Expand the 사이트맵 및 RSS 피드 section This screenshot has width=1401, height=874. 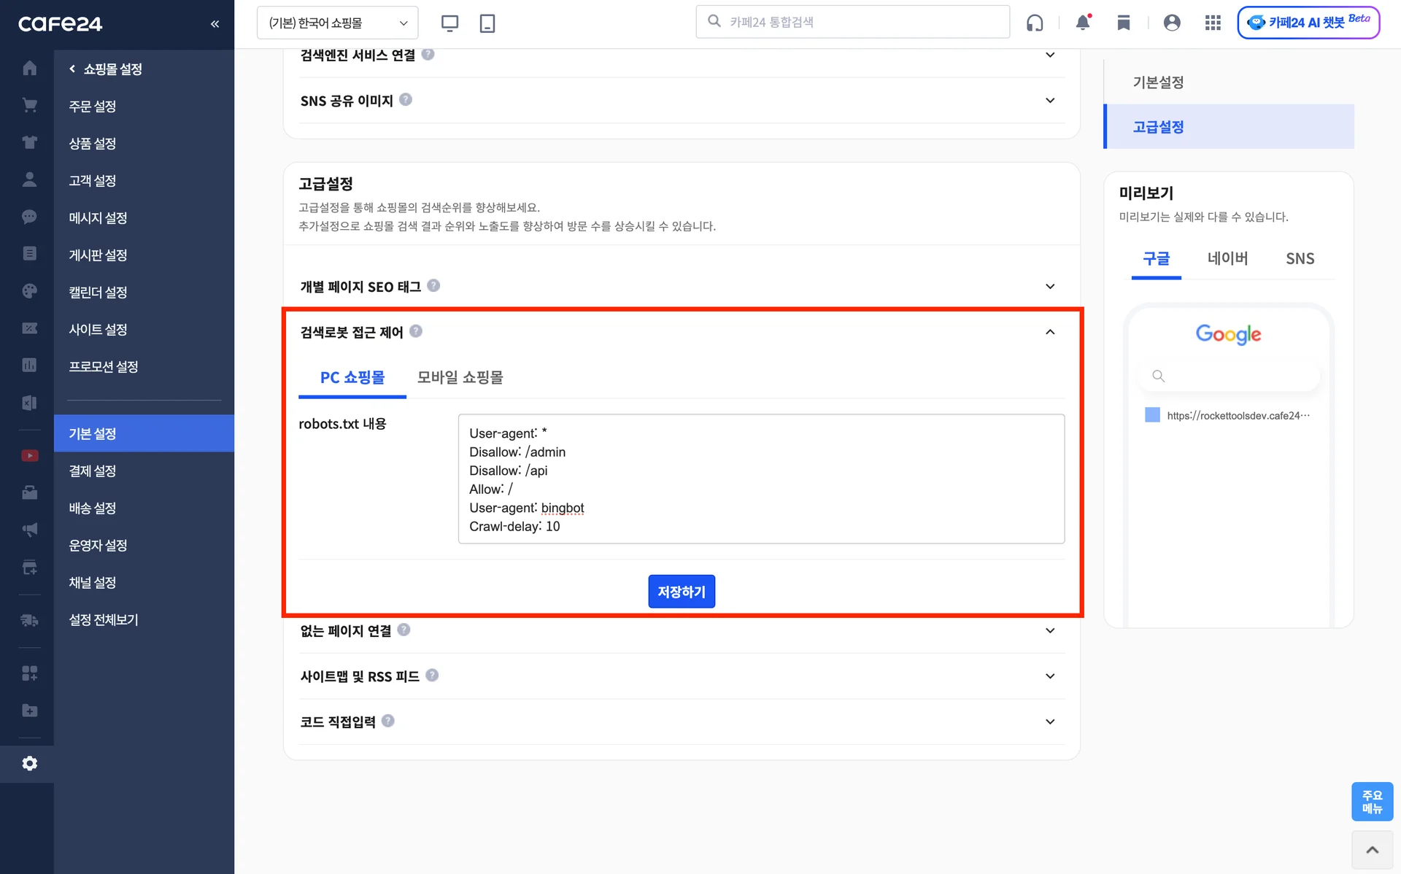(1050, 676)
